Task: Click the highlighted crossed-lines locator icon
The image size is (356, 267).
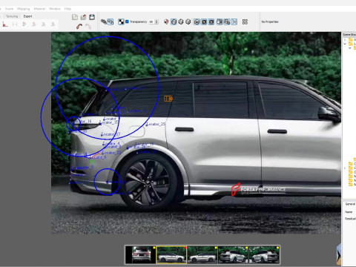Action: pos(234,22)
